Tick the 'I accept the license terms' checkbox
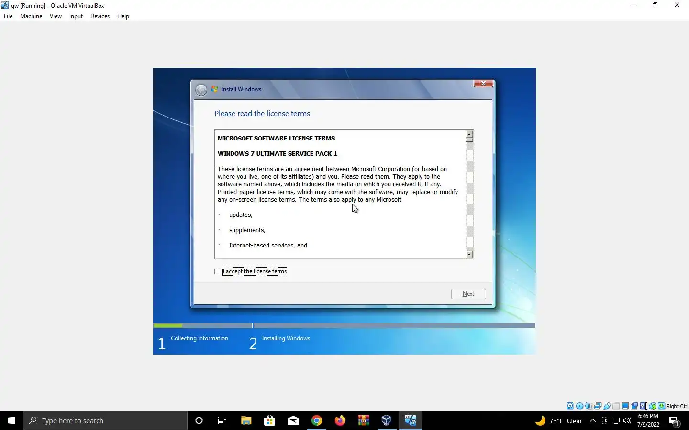 point(217,271)
